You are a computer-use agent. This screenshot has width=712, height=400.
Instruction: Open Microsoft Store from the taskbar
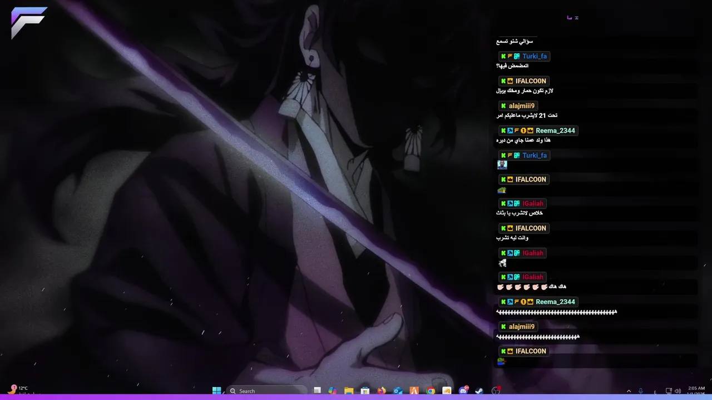coord(365,391)
